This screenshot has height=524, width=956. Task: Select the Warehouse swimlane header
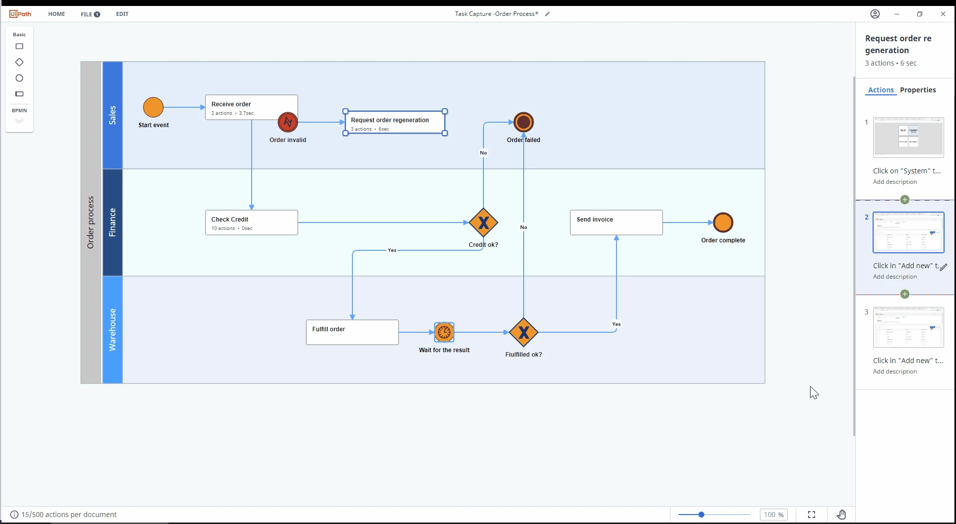click(x=113, y=330)
